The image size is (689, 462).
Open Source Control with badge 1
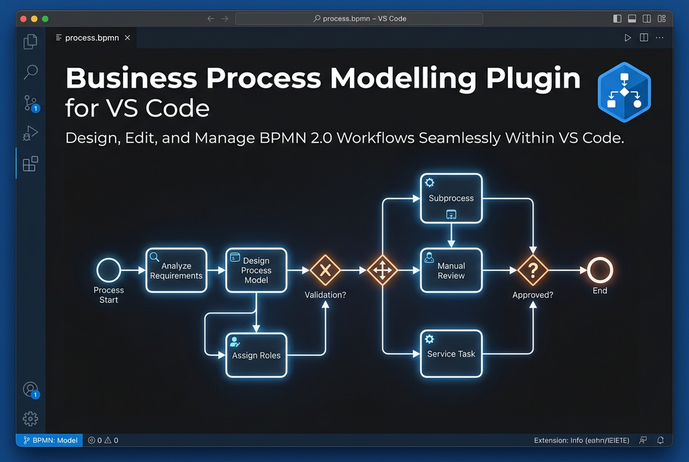pyautogui.click(x=31, y=104)
